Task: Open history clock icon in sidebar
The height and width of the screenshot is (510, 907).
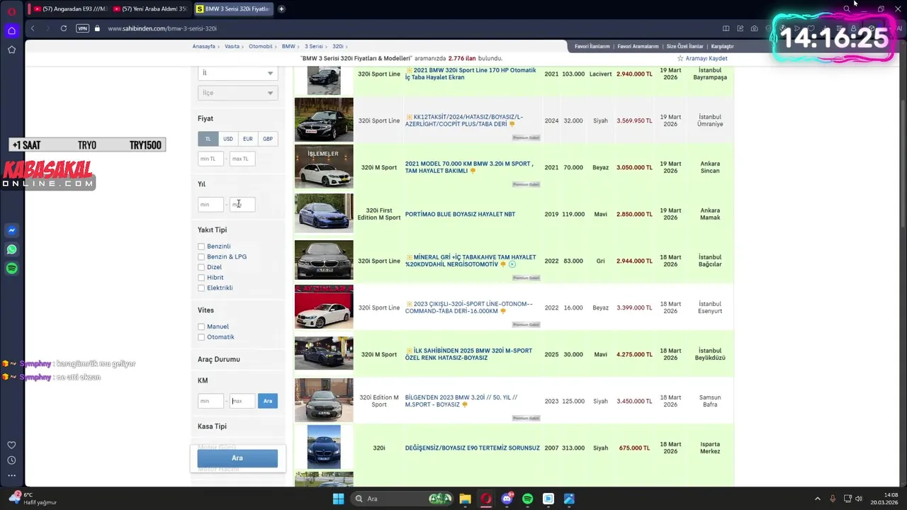Action: click(11, 460)
